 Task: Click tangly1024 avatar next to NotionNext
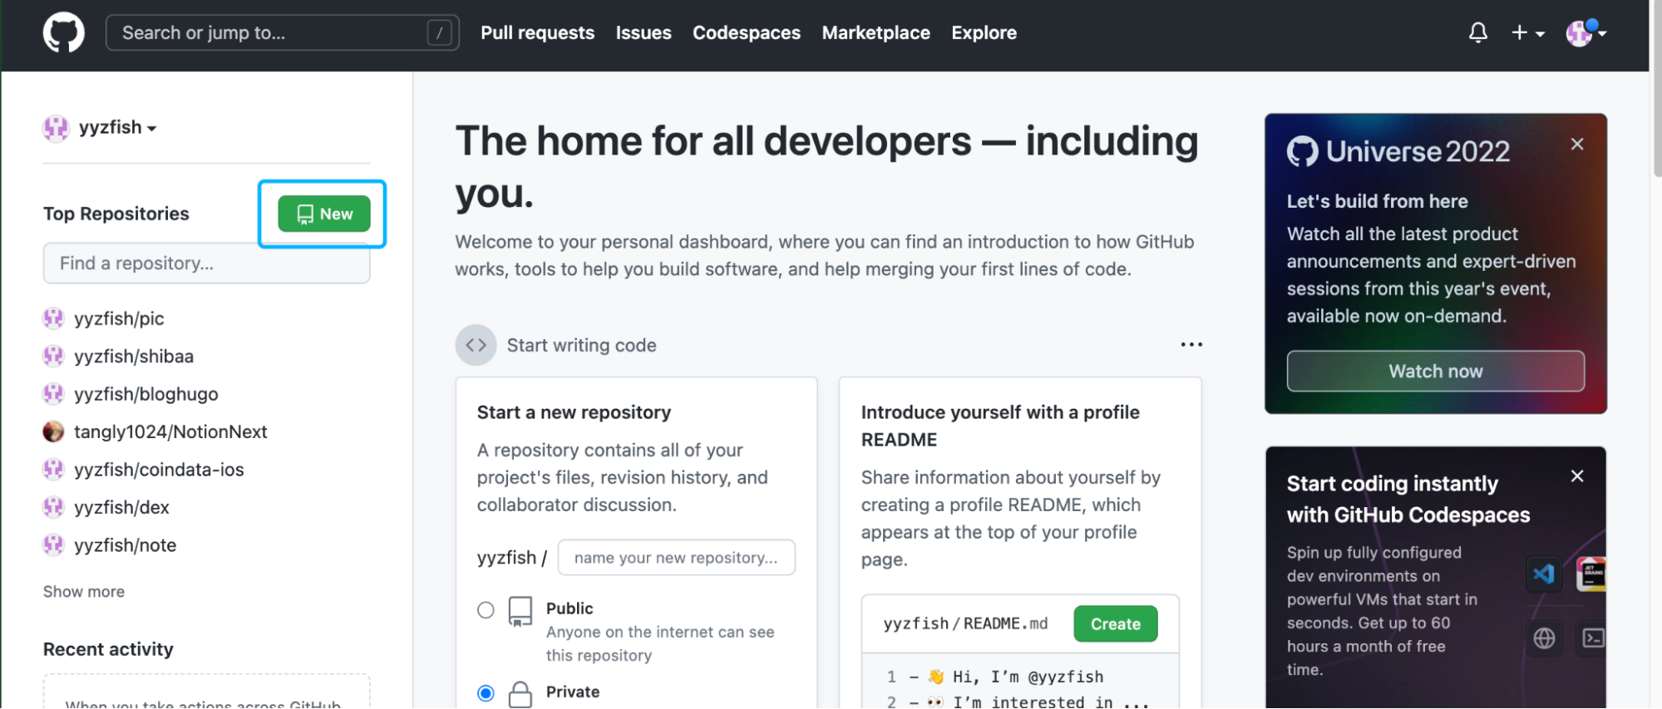pos(53,431)
